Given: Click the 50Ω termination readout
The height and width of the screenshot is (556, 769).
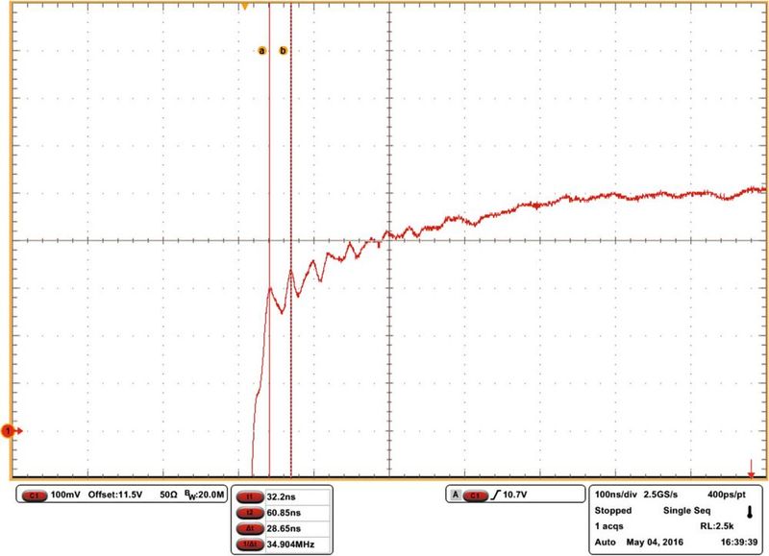Looking at the screenshot, I should [x=168, y=495].
